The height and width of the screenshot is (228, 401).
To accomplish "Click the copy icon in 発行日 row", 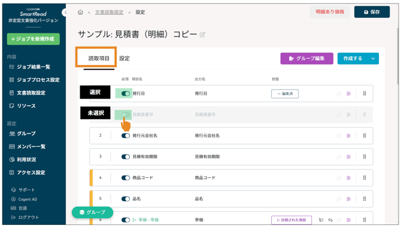I will coord(339,94).
